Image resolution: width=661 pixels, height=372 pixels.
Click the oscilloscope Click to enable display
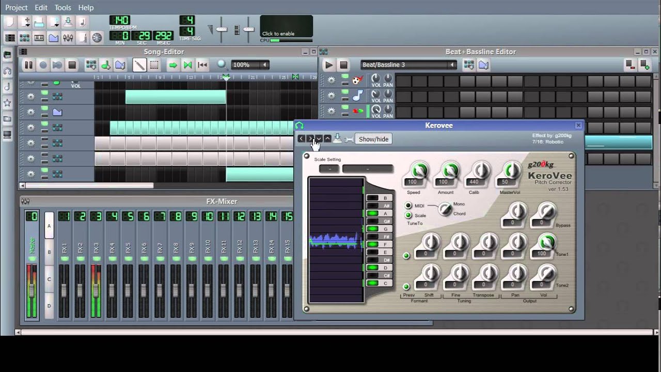coord(286,26)
